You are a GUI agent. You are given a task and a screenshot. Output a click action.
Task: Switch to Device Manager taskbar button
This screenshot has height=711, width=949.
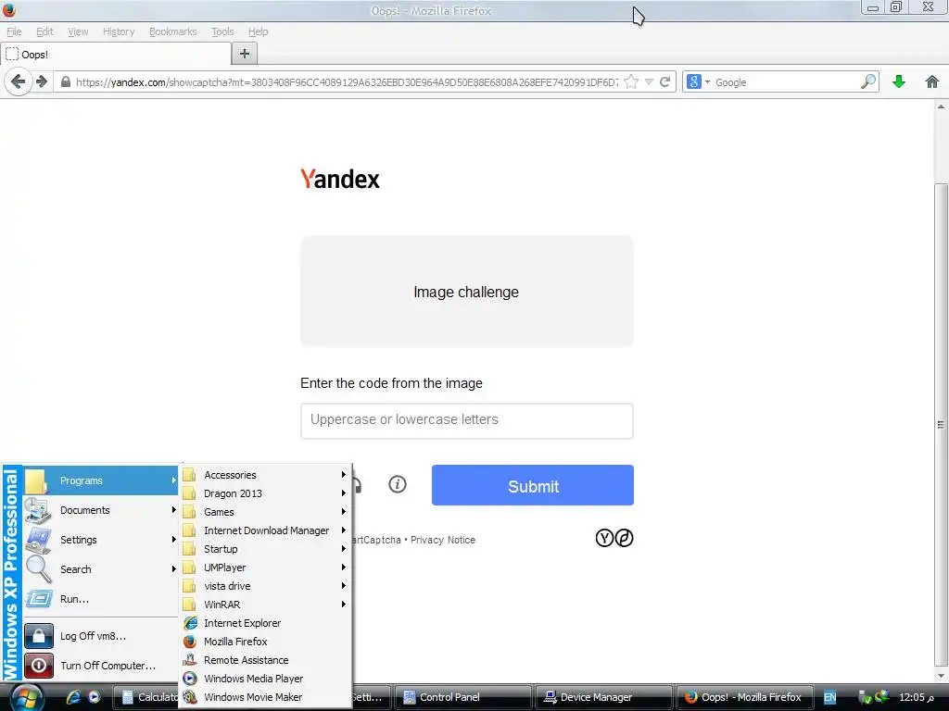pos(603,697)
